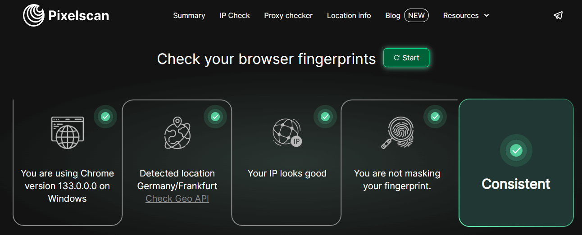Click the checkmark badge on Chrome card
Image resolution: width=582 pixels, height=235 pixels.
point(105,117)
